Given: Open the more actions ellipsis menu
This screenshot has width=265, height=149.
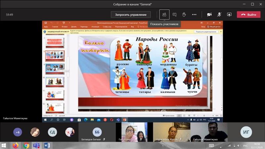Looking at the screenshot, I should pyautogui.click(x=194, y=15).
